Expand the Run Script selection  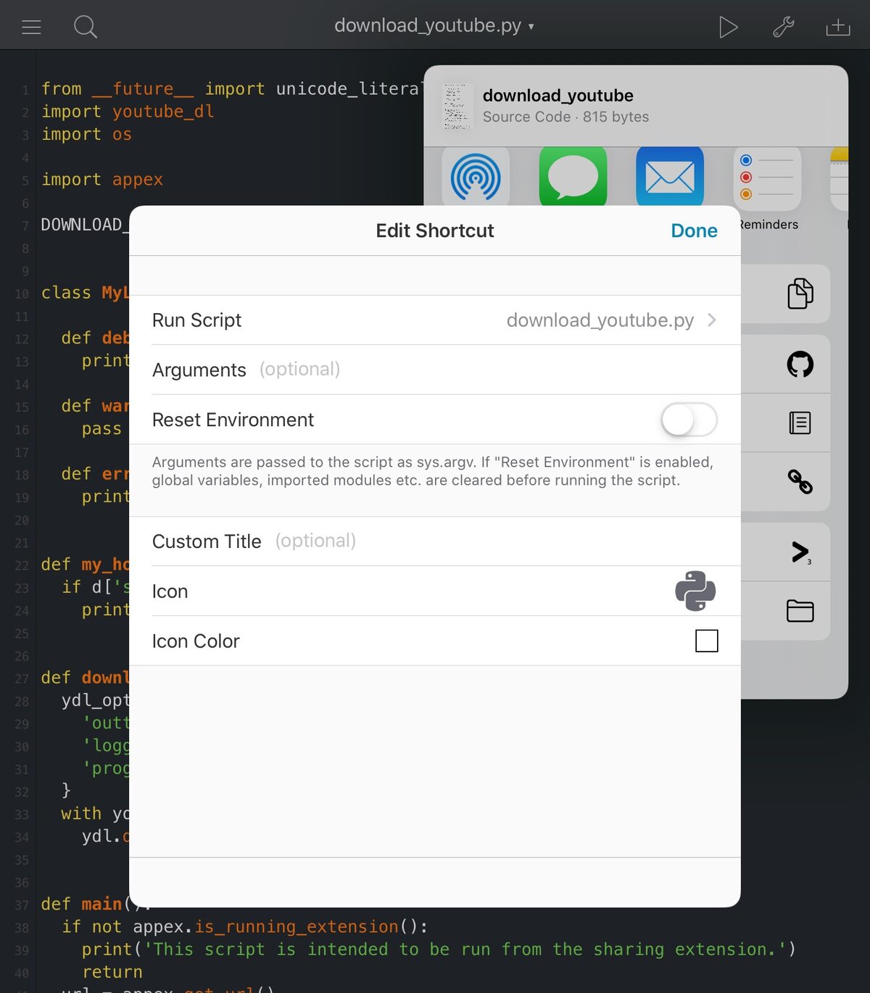712,320
